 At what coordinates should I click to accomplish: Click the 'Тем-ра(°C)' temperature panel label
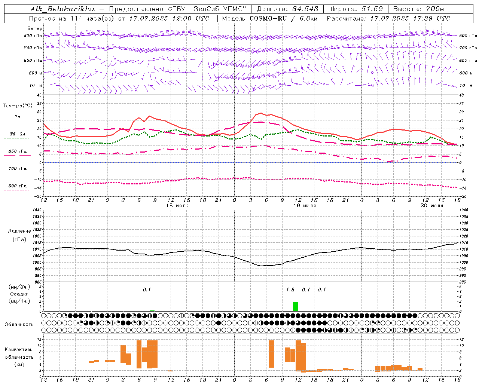[x=18, y=106]
